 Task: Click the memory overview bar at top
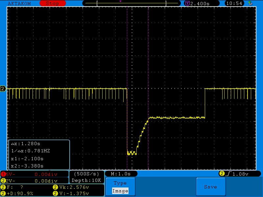pyautogui.click(x=131, y=3)
